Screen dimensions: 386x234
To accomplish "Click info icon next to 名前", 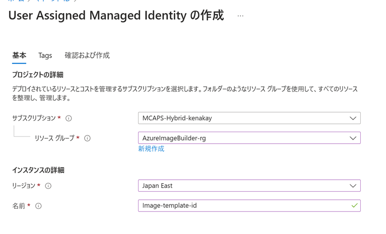I will coord(38,206).
